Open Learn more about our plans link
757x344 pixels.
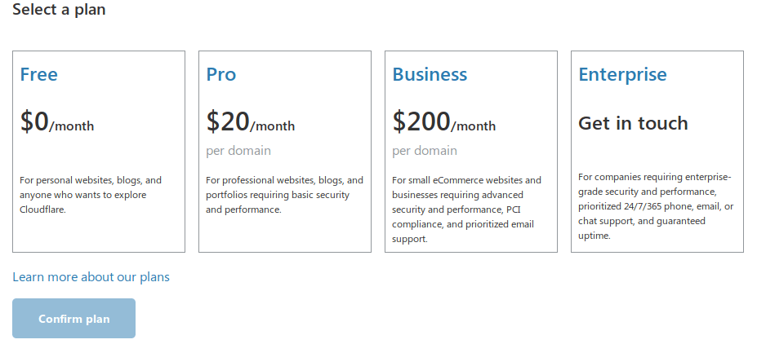click(91, 277)
